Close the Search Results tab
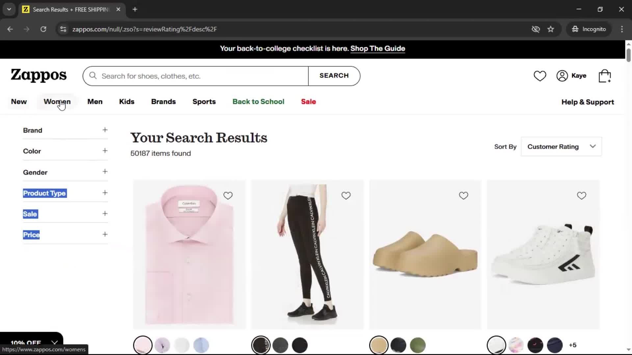The height and width of the screenshot is (355, 632). 118,9
